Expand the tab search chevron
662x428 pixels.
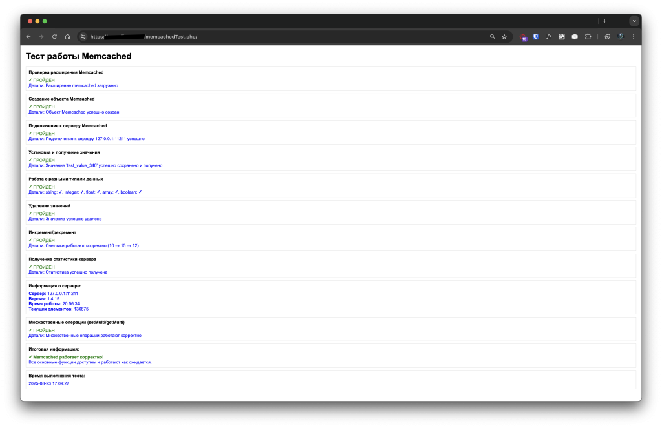tap(634, 21)
